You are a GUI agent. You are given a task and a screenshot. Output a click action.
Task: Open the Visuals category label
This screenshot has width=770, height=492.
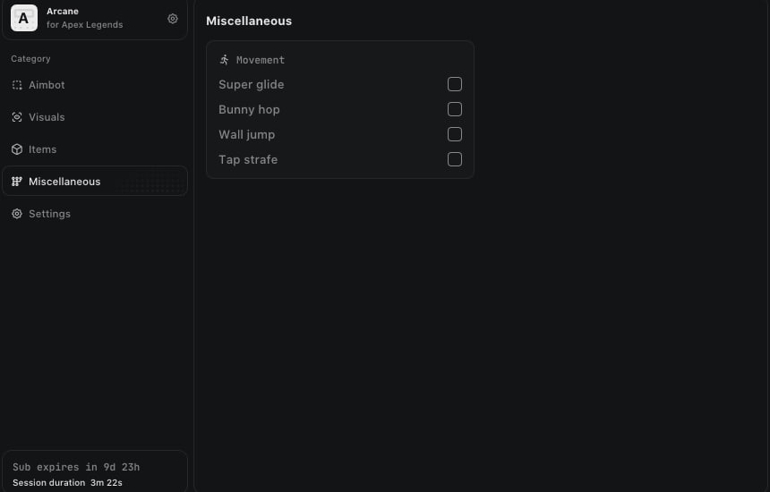[x=47, y=117]
